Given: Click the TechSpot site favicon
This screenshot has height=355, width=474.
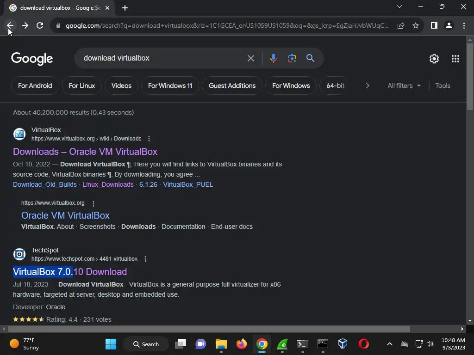Looking at the screenshot, I should 19,254.
